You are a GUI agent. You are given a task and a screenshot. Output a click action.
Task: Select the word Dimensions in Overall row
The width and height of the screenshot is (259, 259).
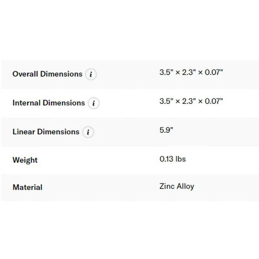click(61, 74)
